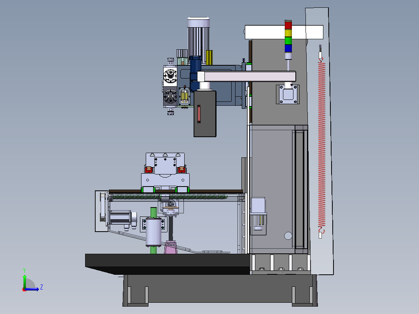
Task: Pick the dark gray machine base frame
Action: (x=220, y=290)
